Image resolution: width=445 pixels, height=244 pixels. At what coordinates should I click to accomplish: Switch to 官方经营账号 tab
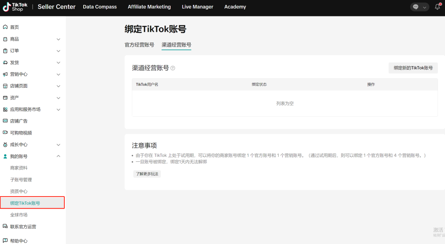[x=139, y=45]
